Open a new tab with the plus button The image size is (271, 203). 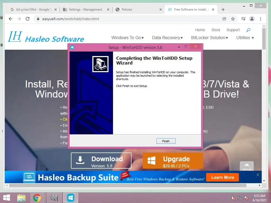point(223,10)
